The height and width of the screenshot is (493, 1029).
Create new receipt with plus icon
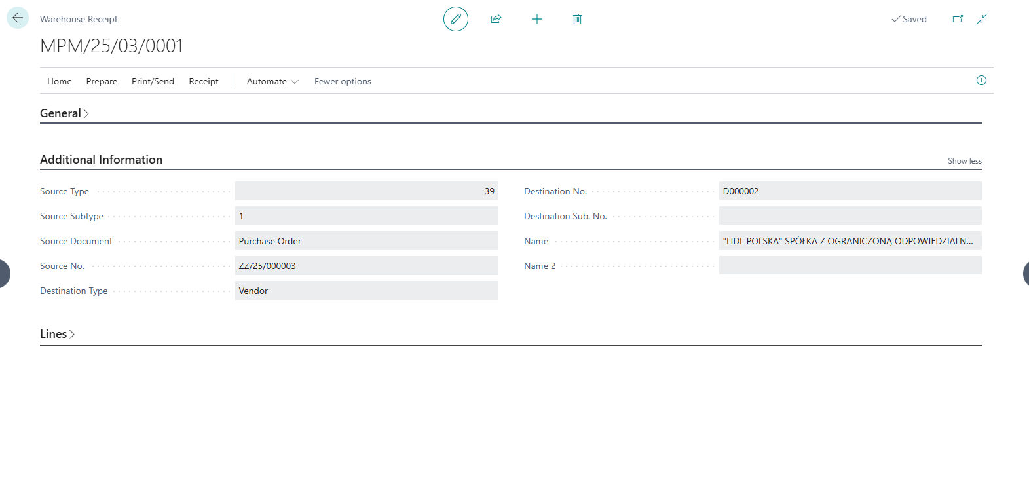pos(537,19)
